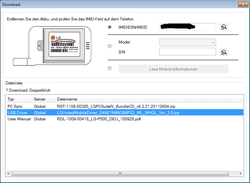Screen dimensions: 250x183
Task: Click Global in the USB Driver row
Action: coord(40,113)
